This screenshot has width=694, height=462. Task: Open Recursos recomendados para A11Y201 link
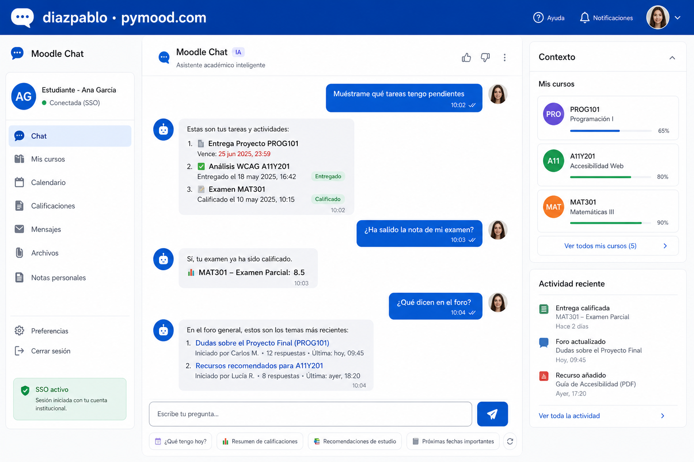[259, 365]
